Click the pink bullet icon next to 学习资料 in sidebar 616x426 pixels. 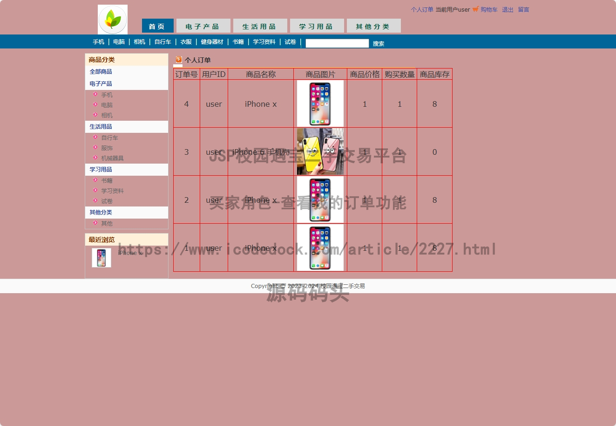[x=95, y=190]
